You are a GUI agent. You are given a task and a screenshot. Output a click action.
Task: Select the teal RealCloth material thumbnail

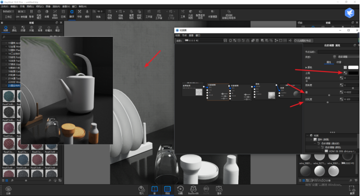point(9,96)
